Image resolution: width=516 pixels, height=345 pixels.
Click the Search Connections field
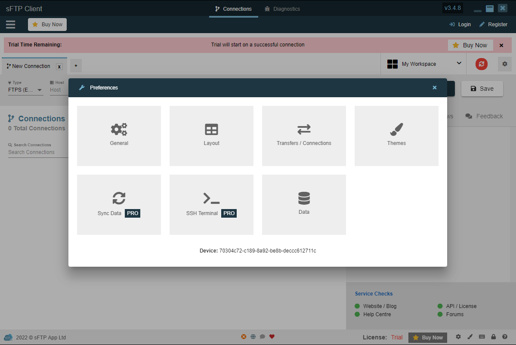click(x=38, y=152)
